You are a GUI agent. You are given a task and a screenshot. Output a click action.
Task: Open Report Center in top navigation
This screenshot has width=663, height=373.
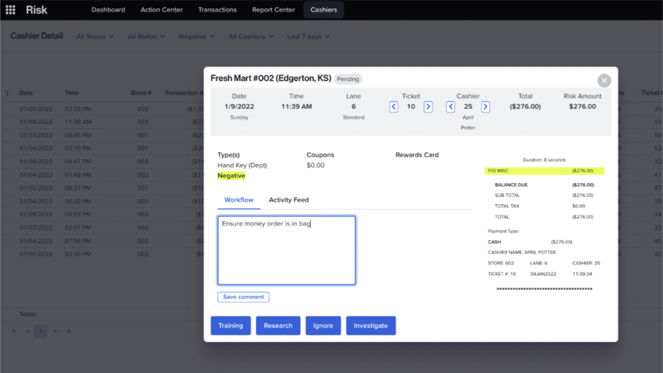click(x=273, y=10)
